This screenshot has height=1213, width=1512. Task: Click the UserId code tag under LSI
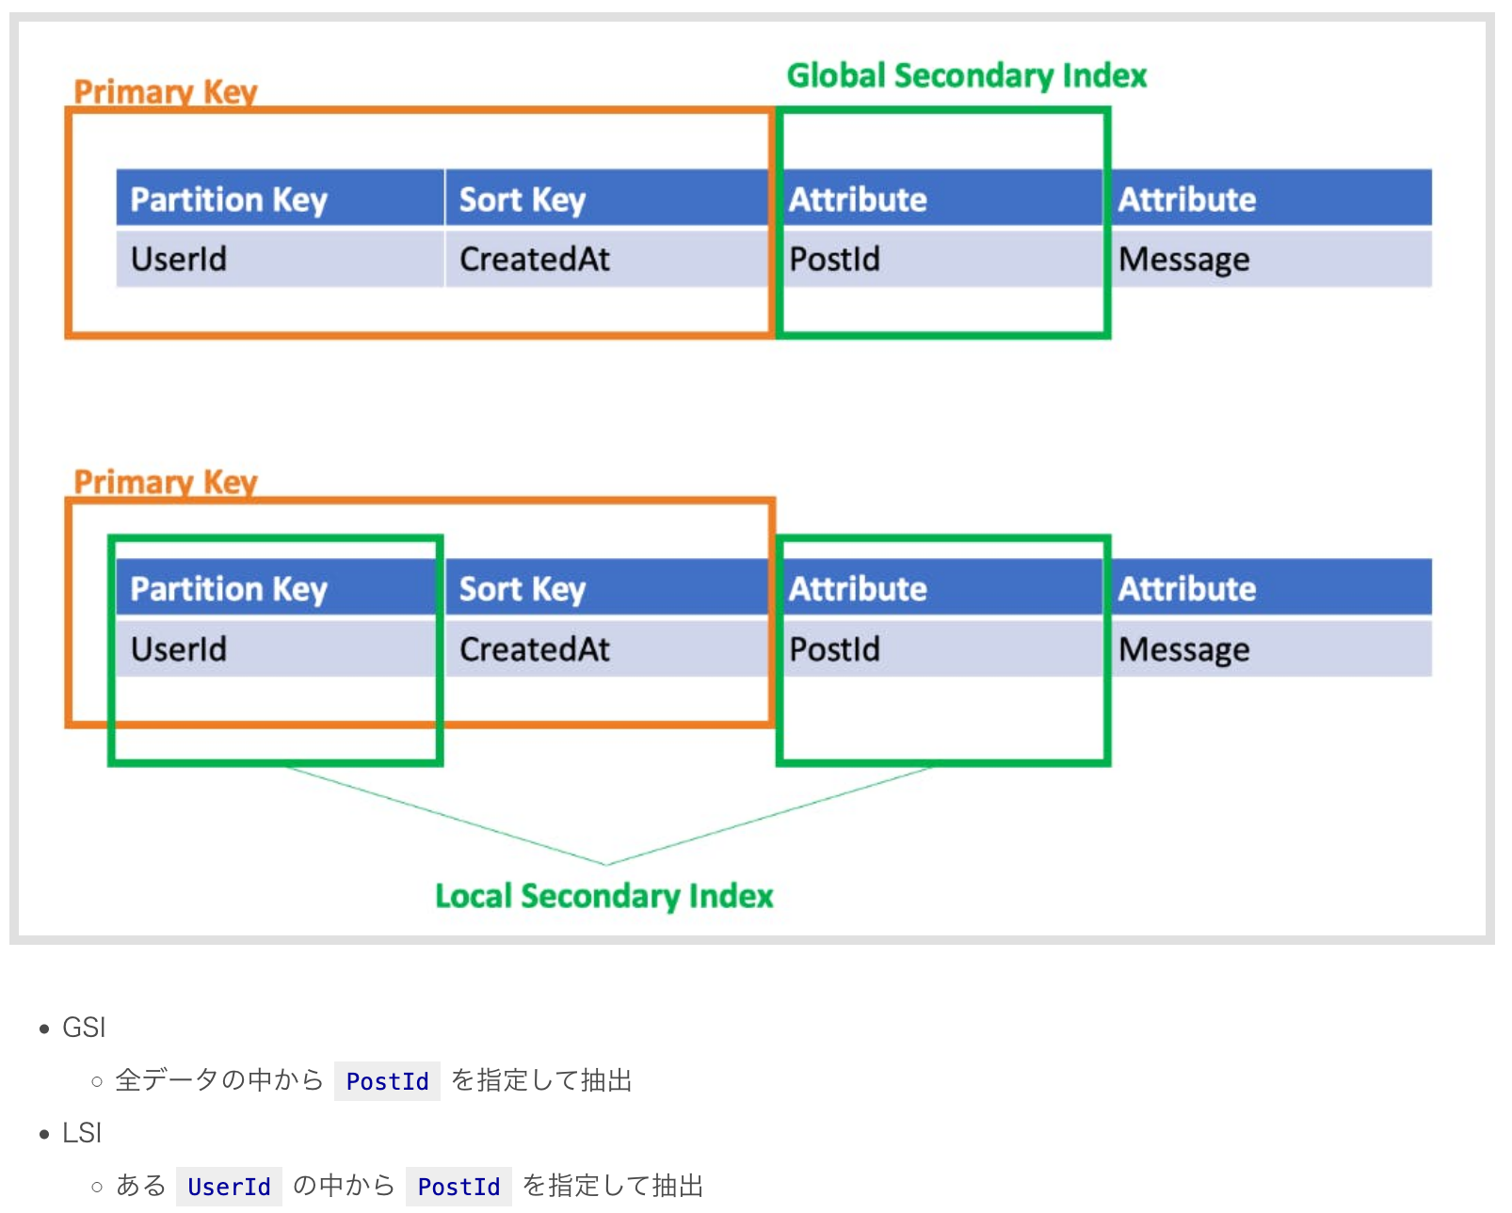[229, 1187]
